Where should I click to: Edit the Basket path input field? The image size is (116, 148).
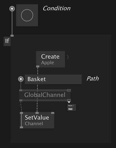point(53,79)
